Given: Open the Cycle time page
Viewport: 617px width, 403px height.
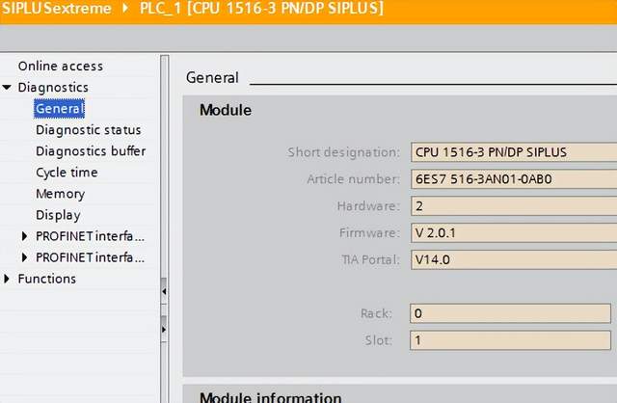Looking at the screenshot, I should [67, 173].
